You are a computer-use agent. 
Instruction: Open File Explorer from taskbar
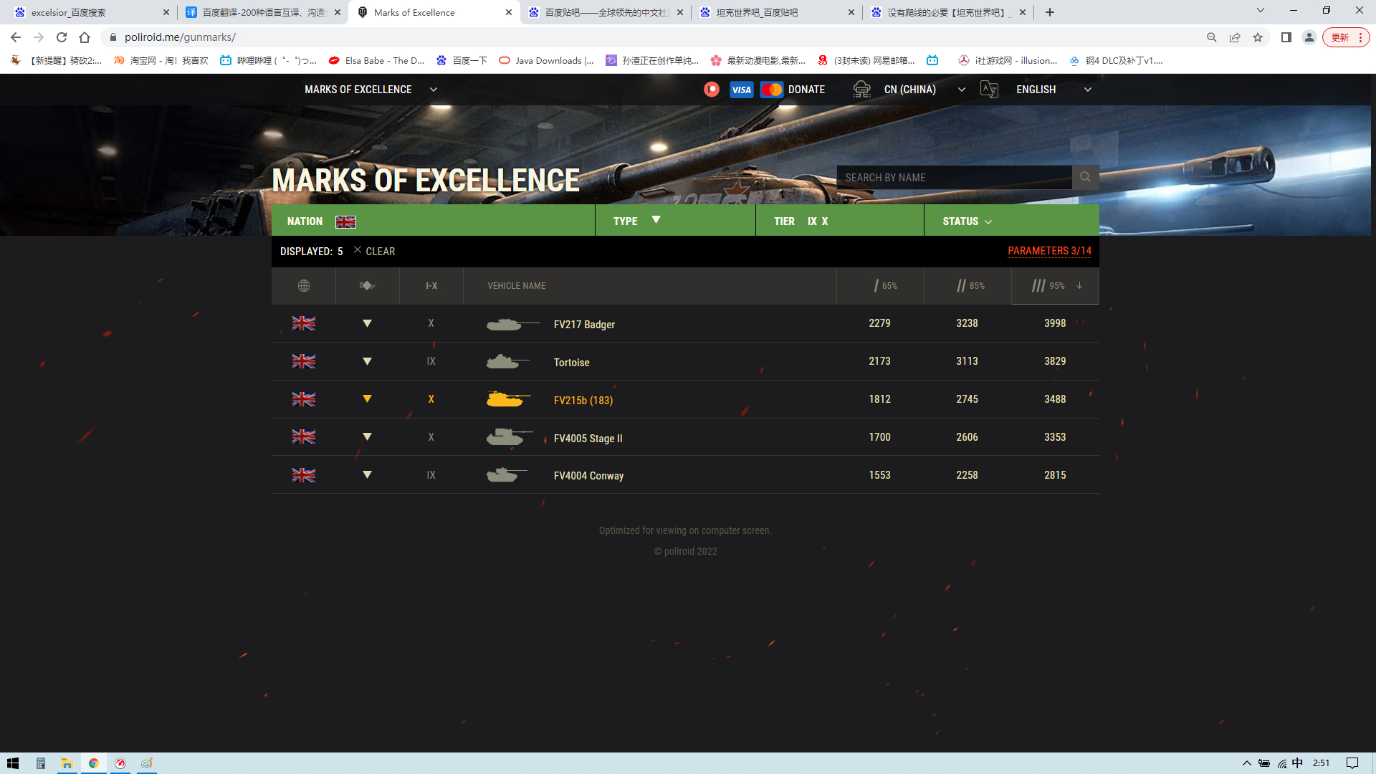coord(67,763)
